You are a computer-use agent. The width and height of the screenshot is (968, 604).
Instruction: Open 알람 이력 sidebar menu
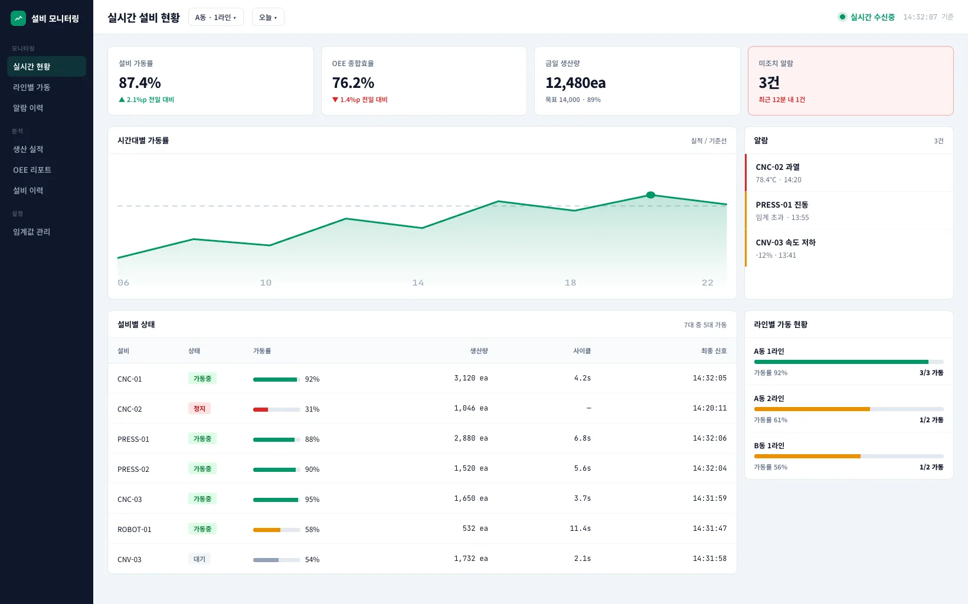tap(47, 108)
